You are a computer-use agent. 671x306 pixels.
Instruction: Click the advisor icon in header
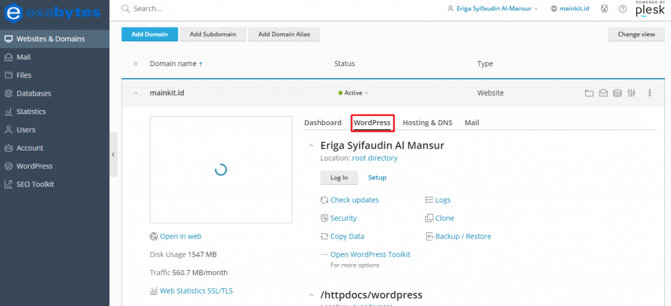click(x=604, y=9)
